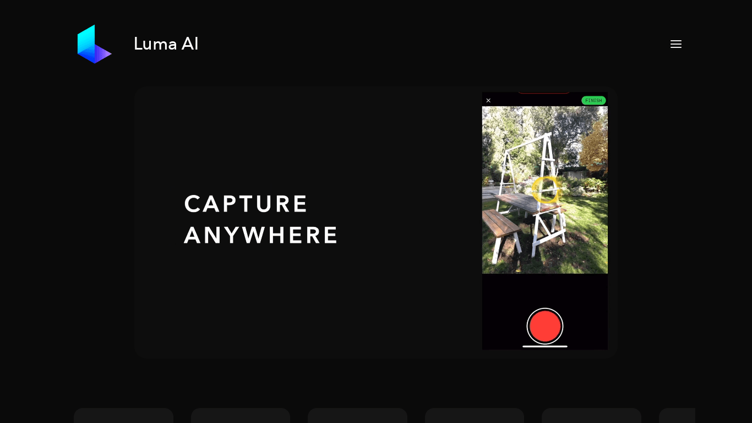The width and height of the screenshot is (752, 423).
Task: Tap the X icon in phone preview
Action: (x=488, y=100)
